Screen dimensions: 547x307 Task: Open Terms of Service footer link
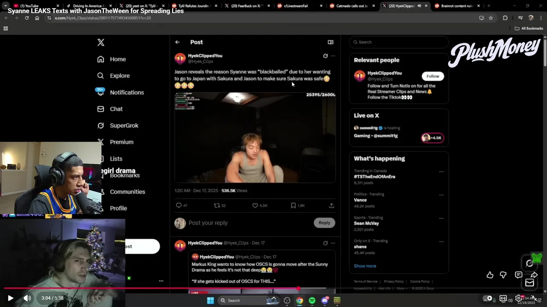365,281
